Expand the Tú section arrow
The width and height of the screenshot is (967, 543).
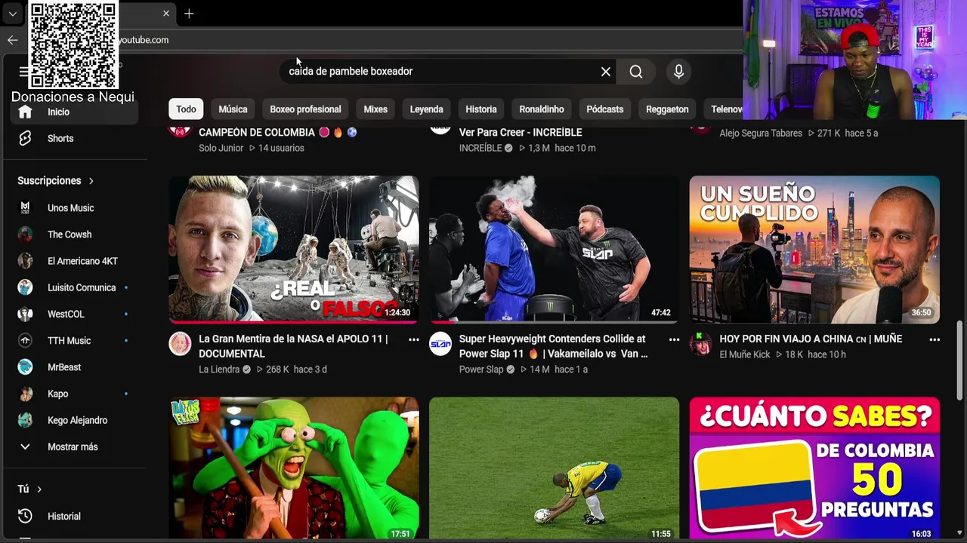tap(39, 489)
